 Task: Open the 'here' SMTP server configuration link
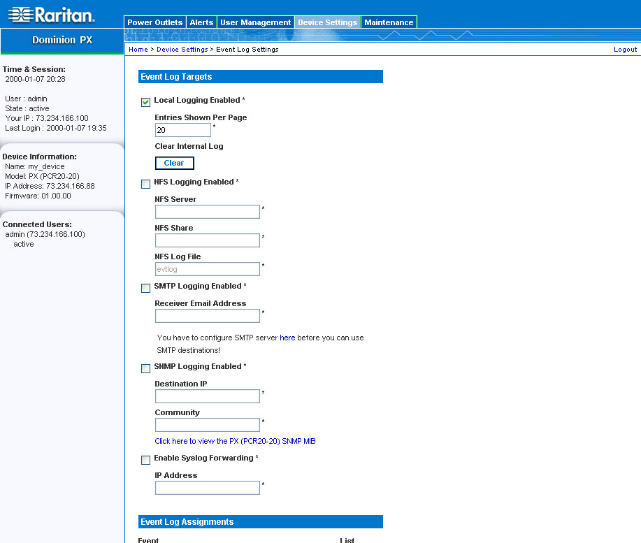pos(287,338)
